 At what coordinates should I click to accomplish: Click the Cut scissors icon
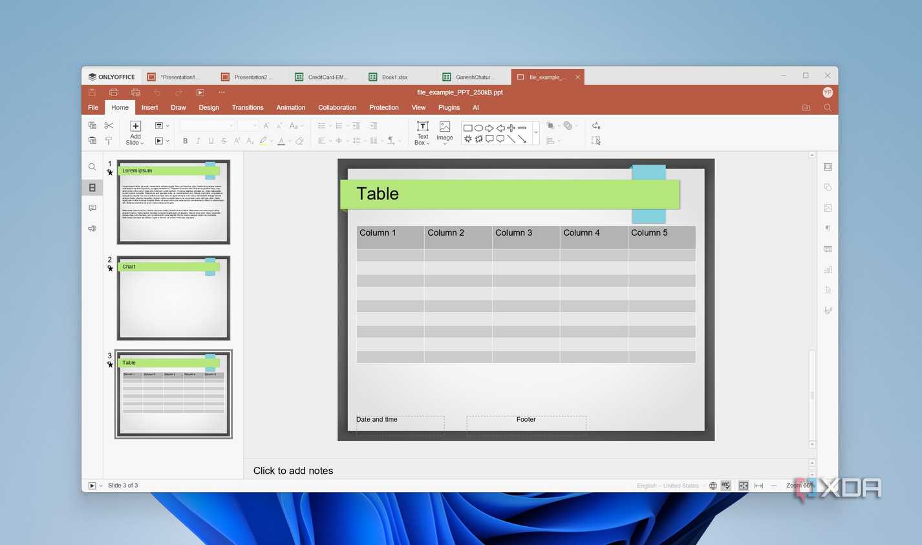(109, 126)
